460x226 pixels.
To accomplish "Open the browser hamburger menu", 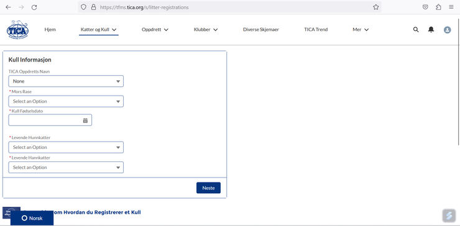I will 451,7.
